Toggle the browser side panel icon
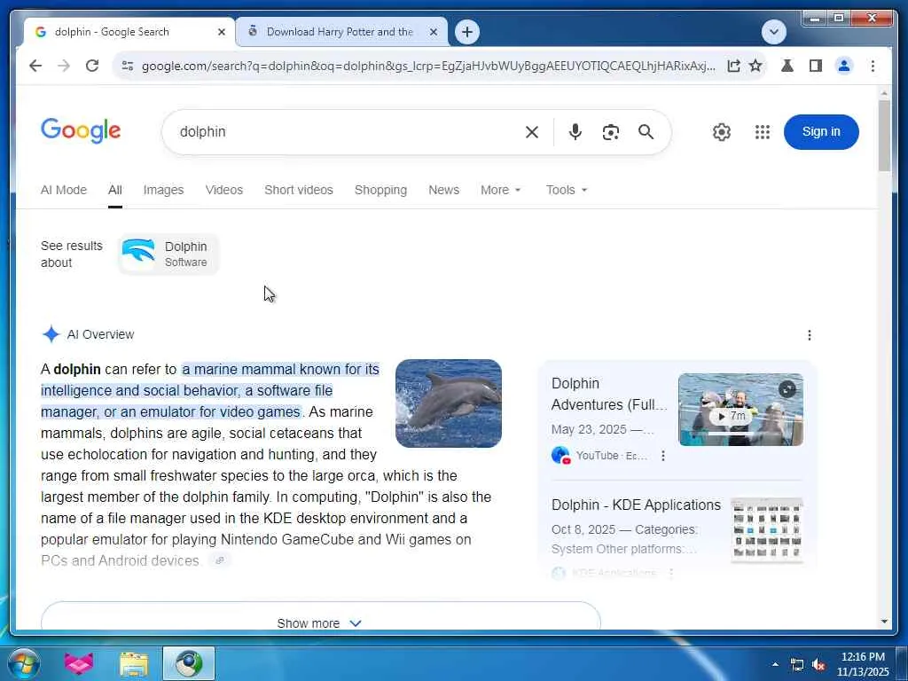 point(816,66)
